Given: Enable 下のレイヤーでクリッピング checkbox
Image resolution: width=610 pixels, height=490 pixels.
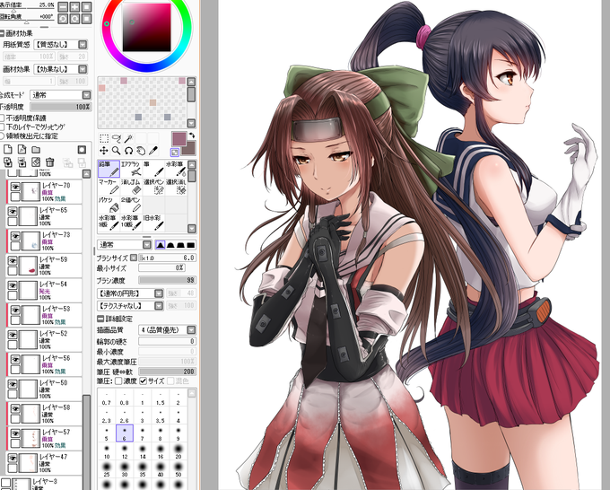Looking at the screenshot, I should point(2,127).
